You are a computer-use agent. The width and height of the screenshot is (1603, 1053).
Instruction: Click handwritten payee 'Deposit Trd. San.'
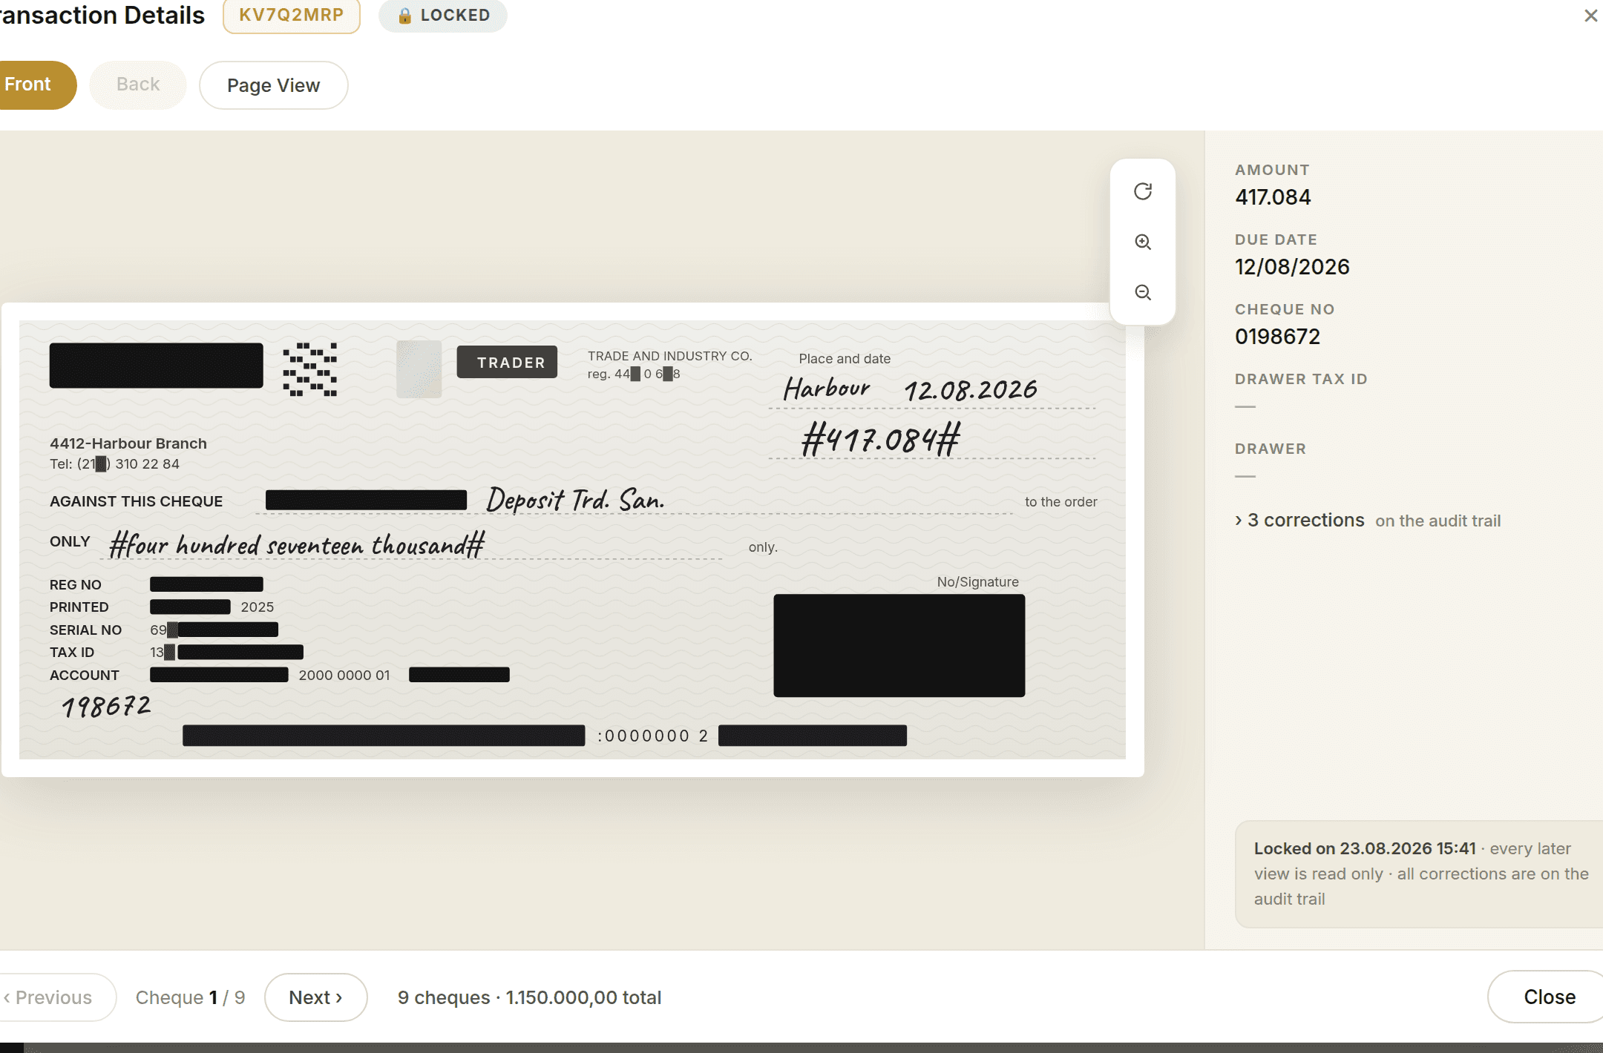tap(575, 500)
